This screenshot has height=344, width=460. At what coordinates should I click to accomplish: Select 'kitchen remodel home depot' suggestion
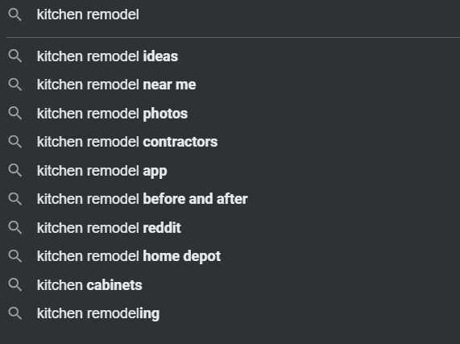pyautogui.click(x=230, y=256)
